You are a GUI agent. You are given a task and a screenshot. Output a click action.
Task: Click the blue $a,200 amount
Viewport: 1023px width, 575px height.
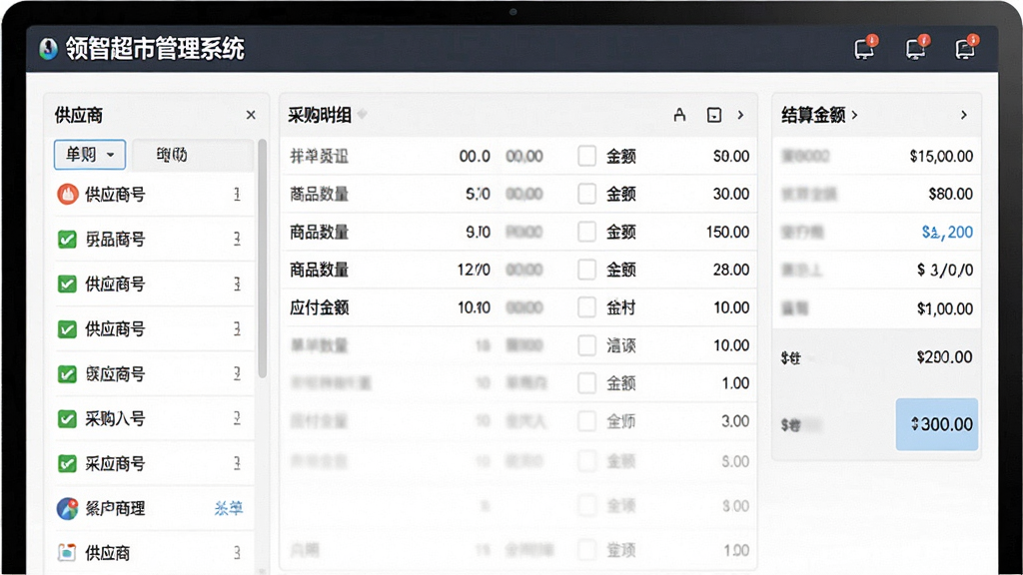pyautogui.click(x=947, y=232)
